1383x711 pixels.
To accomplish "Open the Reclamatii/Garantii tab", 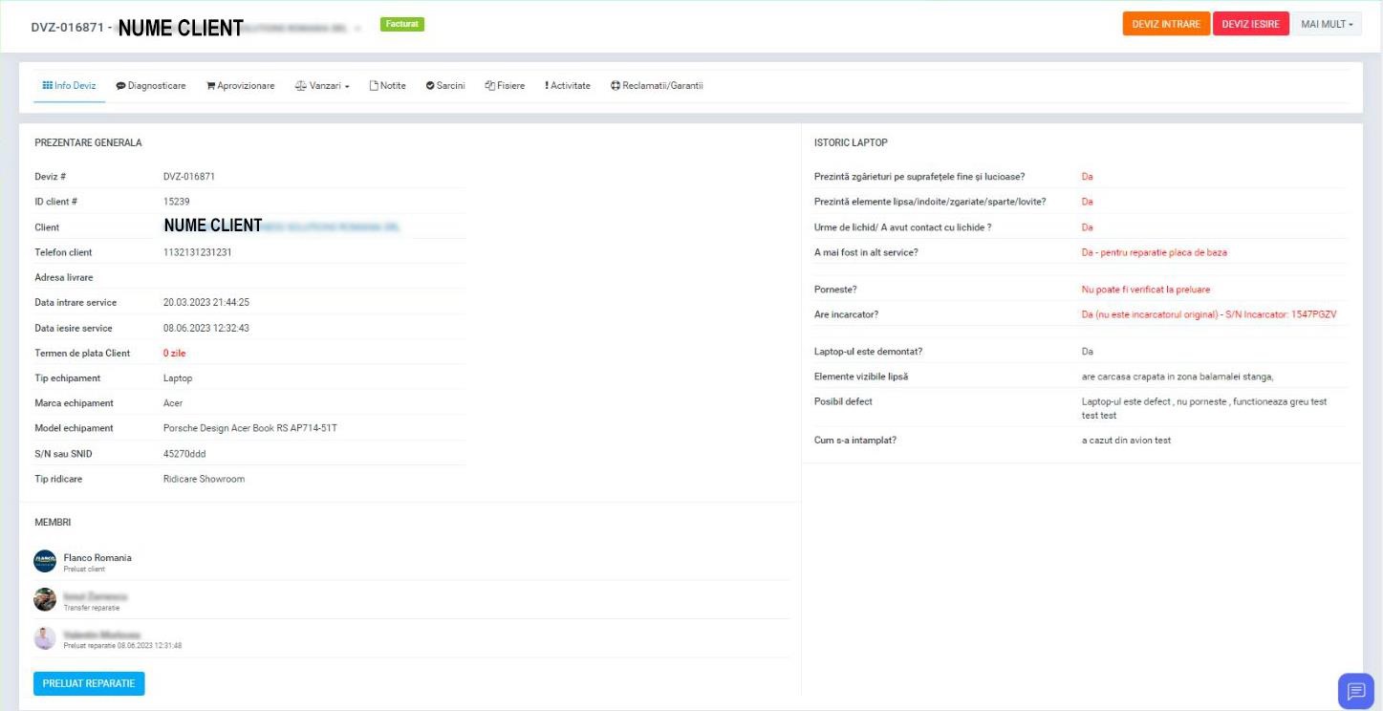I will [x=657, y=86].
